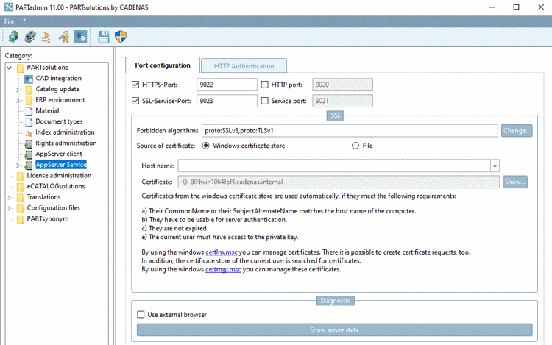The width and height of the screenshot is (552, 345).
Task: Click the ERP environment folder icon
Action: [x=29, y=101]
